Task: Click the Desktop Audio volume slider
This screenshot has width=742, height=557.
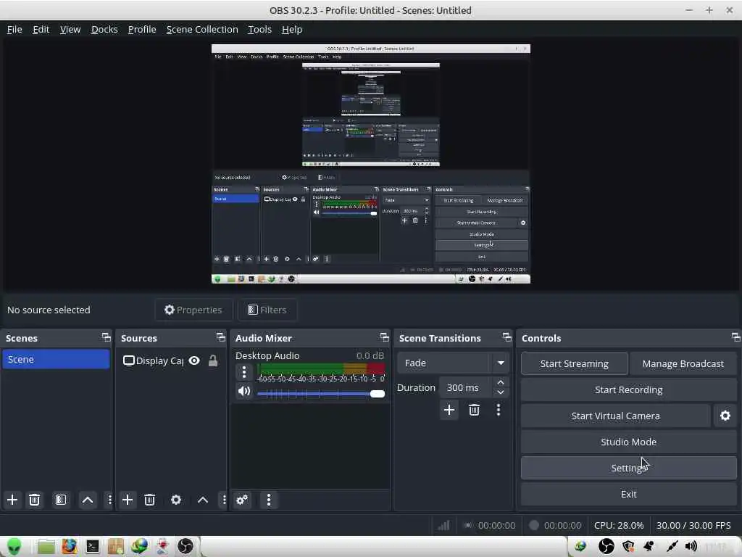Action: click(321, 394)
